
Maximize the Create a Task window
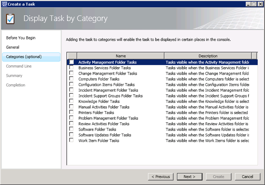253,4
